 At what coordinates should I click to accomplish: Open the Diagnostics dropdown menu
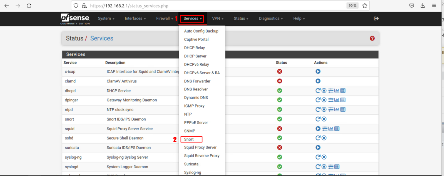point(271,18)
